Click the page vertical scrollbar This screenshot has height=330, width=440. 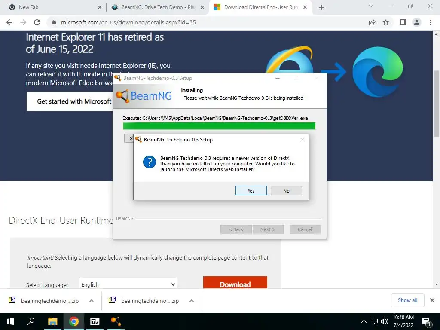point(437,104)
